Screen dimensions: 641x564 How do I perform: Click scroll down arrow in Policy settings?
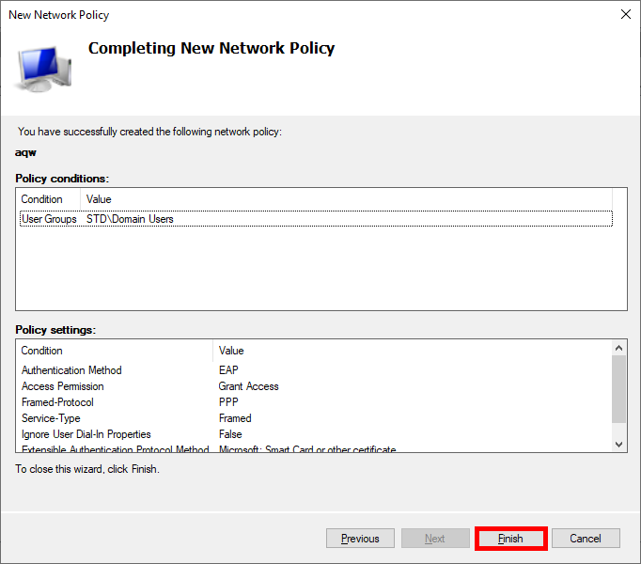click(619, 445)
